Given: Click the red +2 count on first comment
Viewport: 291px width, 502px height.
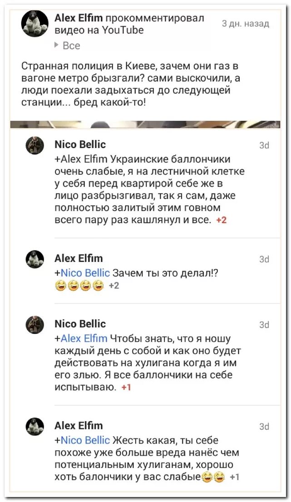Looking at the screenshot, I should [221, 220].
